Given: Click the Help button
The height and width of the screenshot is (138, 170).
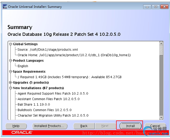Looking at the screenshot, I should coord(16,126).
